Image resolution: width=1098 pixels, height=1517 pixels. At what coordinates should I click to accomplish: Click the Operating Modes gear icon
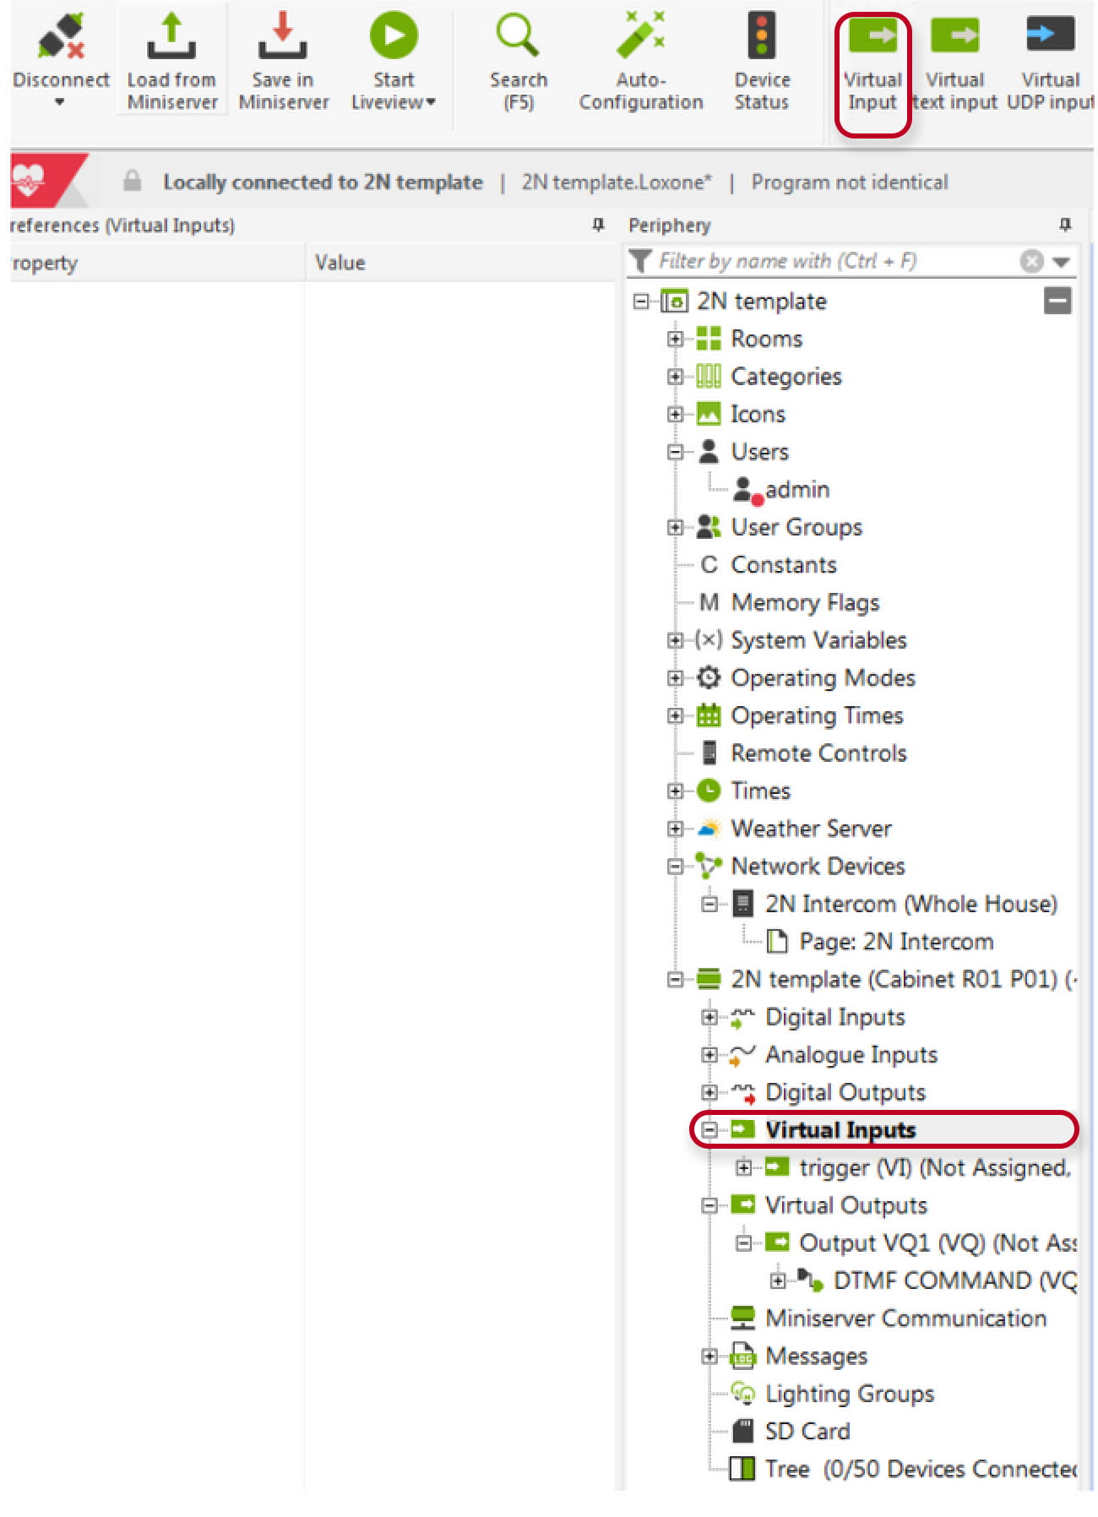(x=708, y=677)
